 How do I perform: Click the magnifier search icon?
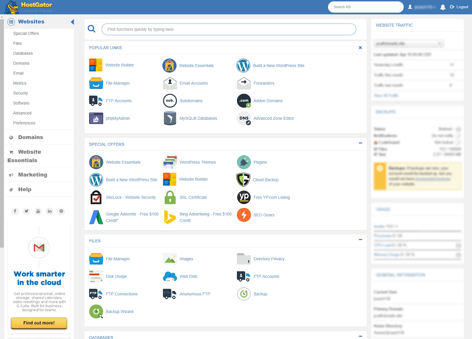92,29
